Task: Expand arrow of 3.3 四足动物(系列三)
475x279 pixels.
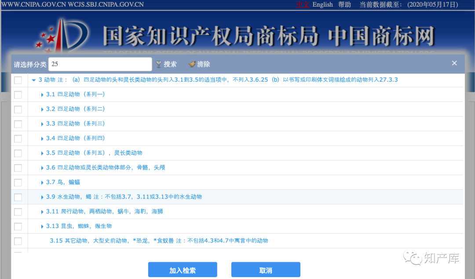Action: pos(42,124)
